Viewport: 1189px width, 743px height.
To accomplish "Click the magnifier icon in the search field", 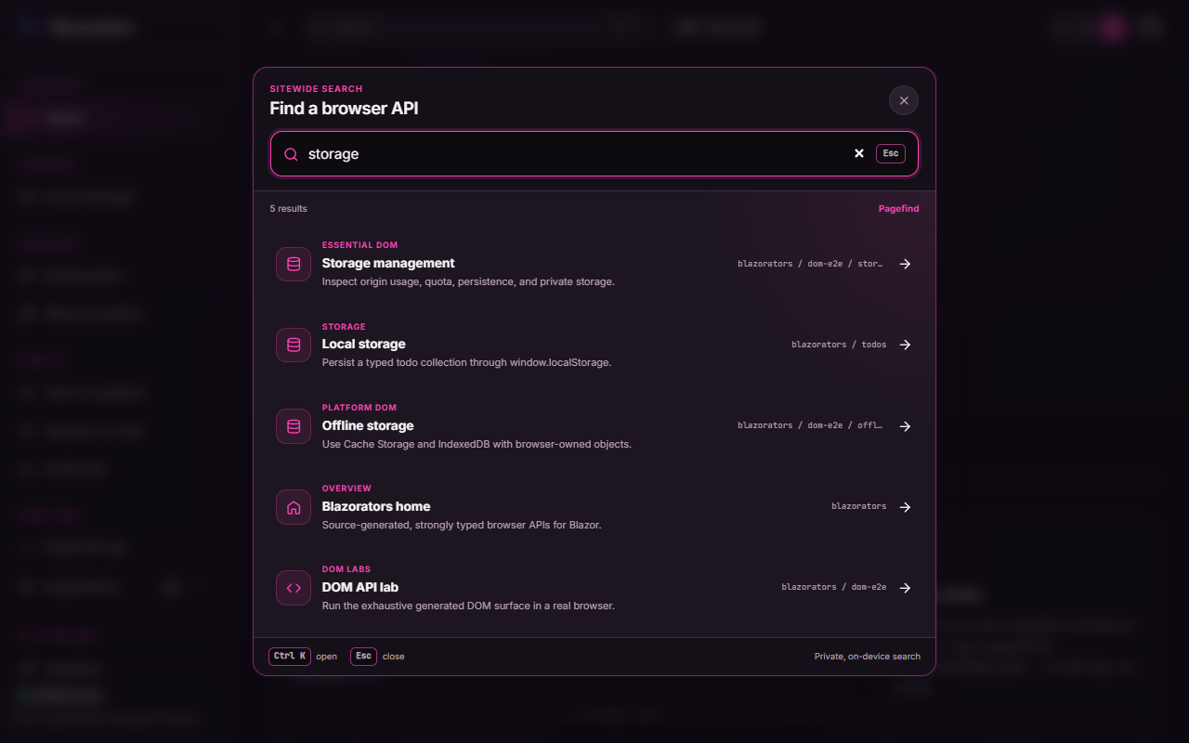I will (x=291, y=154).
